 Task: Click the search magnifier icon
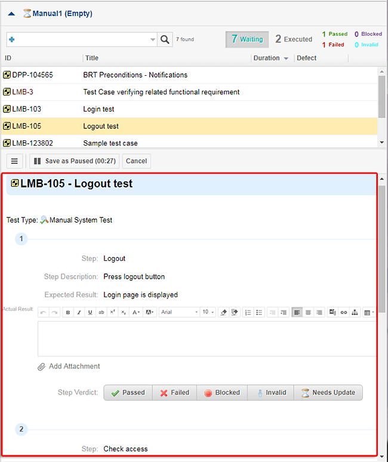click(165, 39)
